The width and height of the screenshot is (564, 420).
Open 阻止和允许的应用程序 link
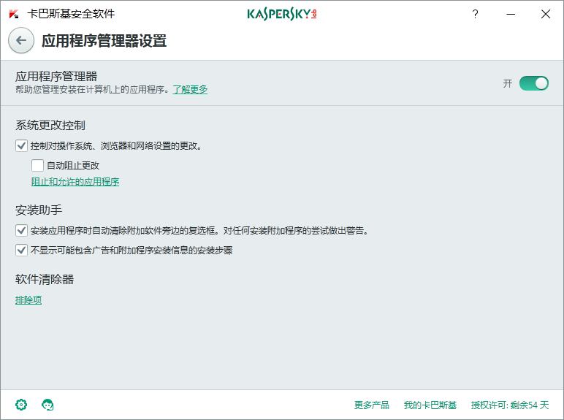[75, 182]
